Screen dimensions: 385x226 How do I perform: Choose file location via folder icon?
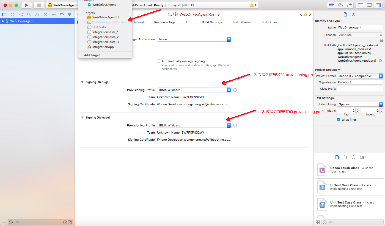(x=381, y=40)
